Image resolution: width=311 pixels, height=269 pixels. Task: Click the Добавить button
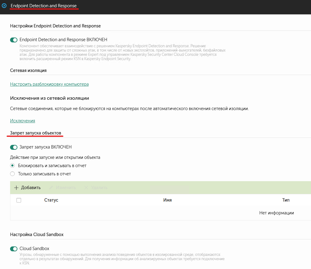[x=27, y=188]
